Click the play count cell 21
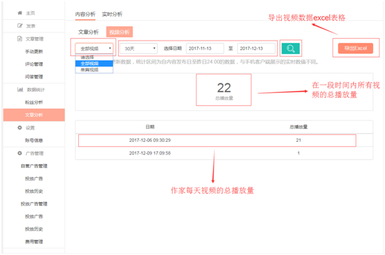This screenshot has width=385, height=255. [299, 140]
